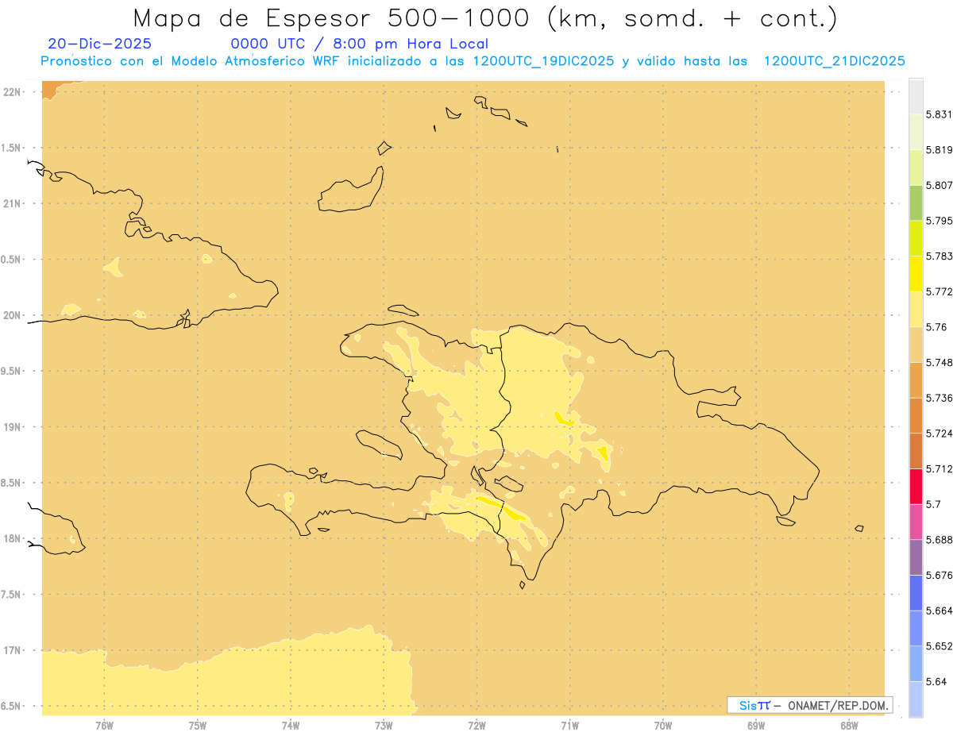Click the legend value 5.795
This screenshot has height=736, width=953.
(939, 221)
